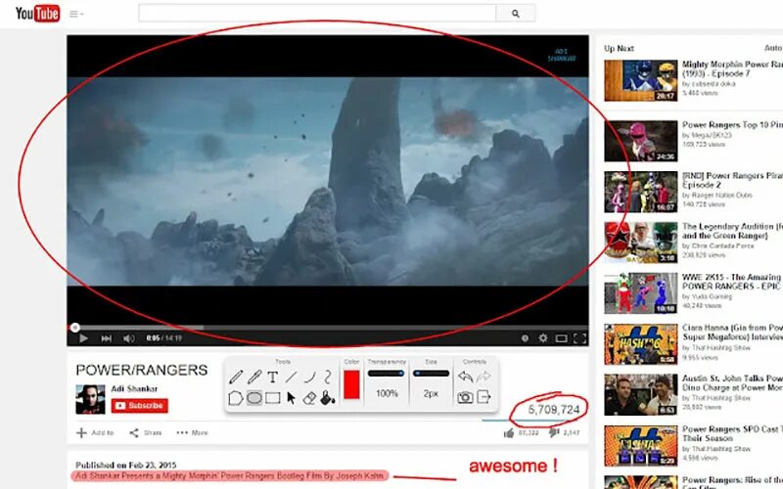This screenshot has height=489, width=783.
Task: Enter full screen mode
Action: 579,338
